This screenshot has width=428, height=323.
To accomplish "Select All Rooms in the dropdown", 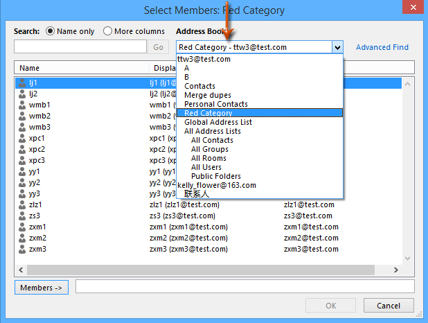I will (208, 158).
